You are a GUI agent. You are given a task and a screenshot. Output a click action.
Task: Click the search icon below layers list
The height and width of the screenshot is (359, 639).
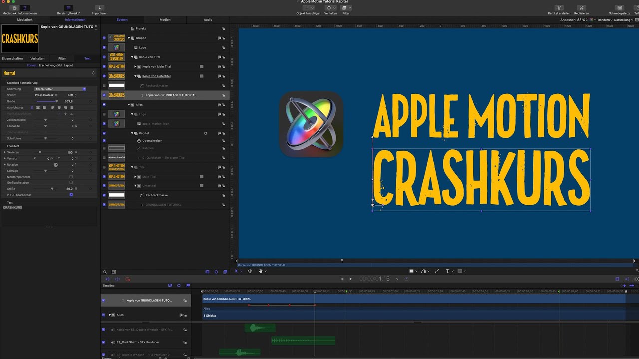point(105,272)
